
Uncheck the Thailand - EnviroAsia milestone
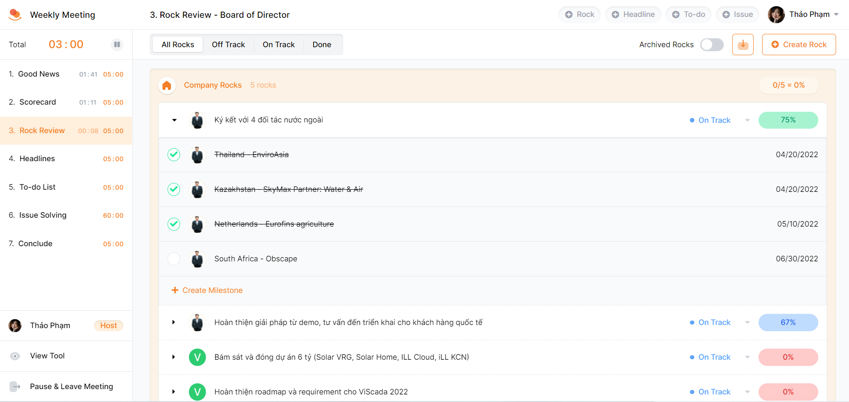pyautogui.click(x=174, y=154)
